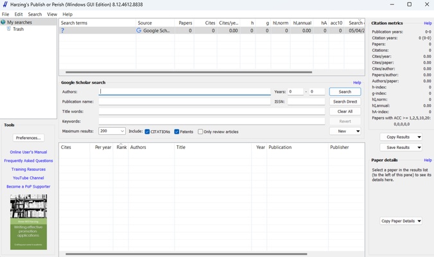The width and height of the screenshot is (434, 257).
Task: Uncheck the Patents checkbox
Action: 177,132
